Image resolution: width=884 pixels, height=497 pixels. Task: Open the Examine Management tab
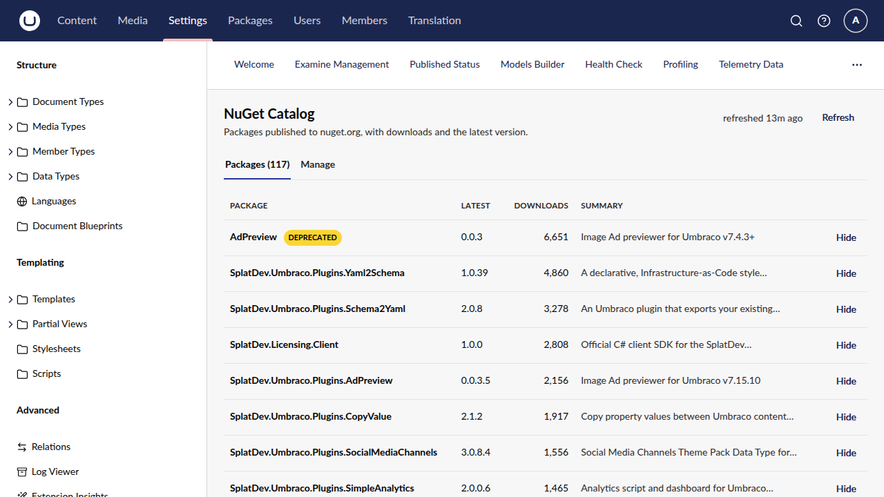coord(342,64)
